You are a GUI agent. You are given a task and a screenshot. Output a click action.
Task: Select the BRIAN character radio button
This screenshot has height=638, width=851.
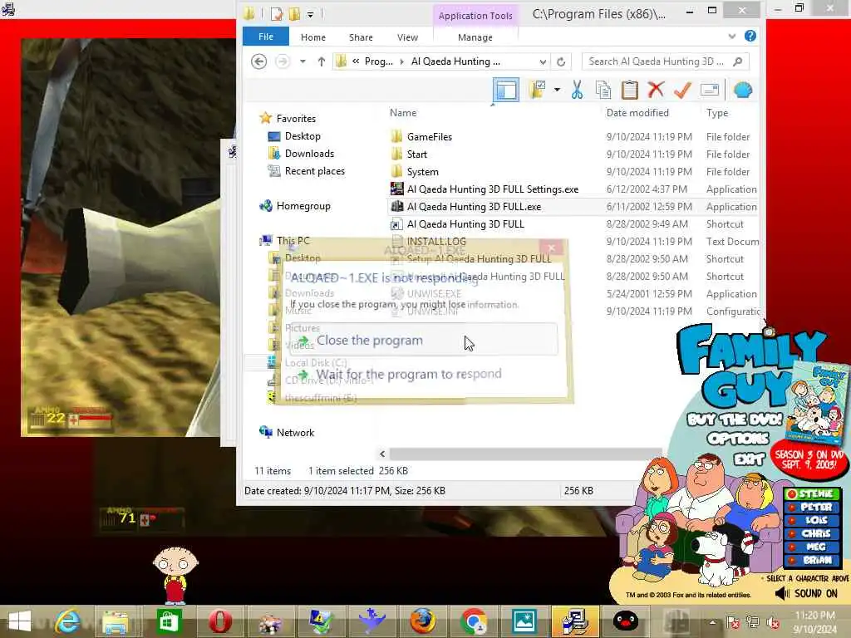point(792,561)
